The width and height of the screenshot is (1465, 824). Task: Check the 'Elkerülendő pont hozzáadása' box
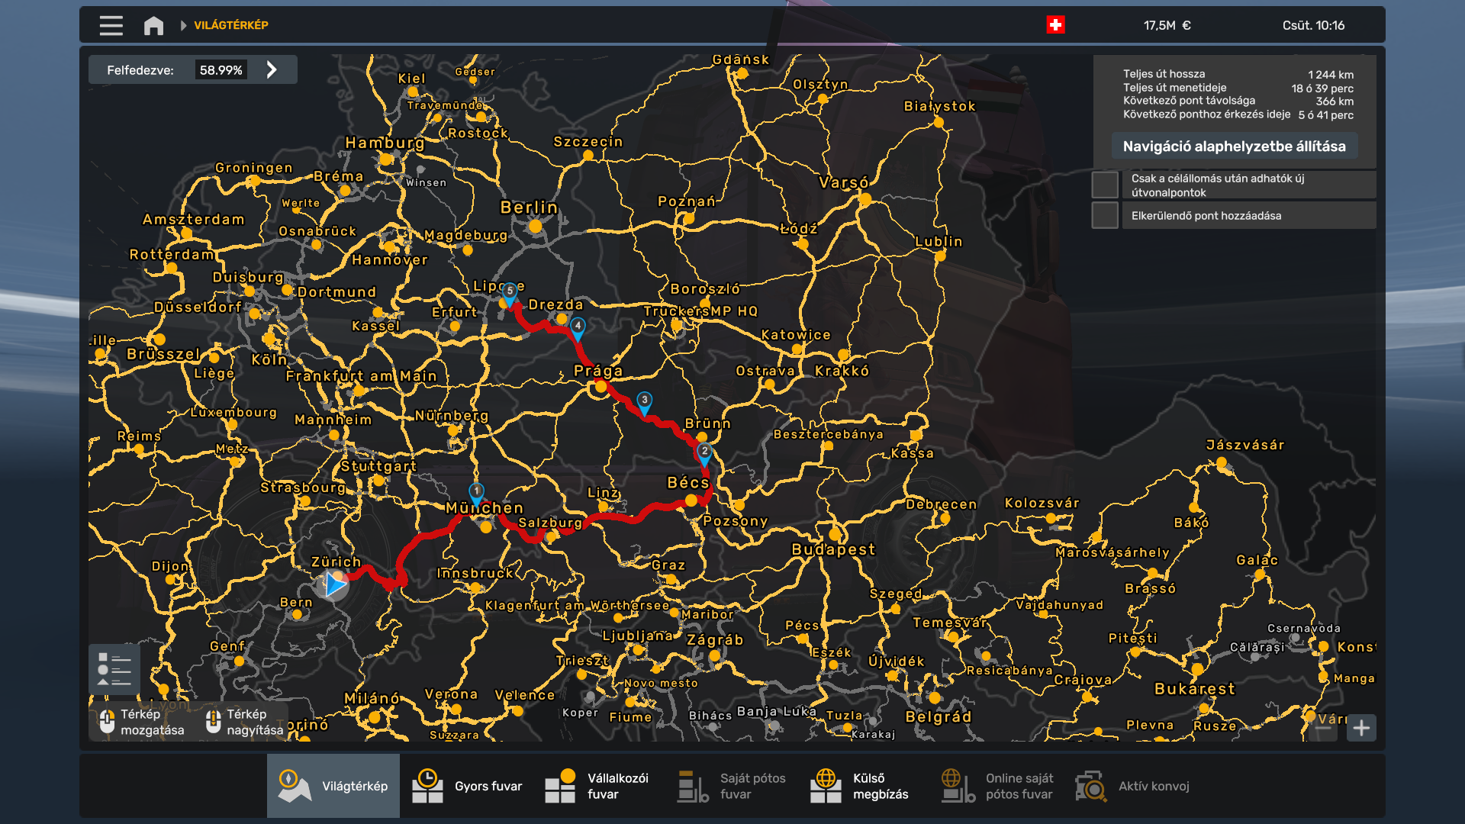pos(1104,215)
